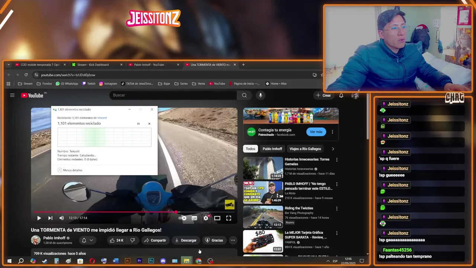Open Pablo Imhoff channel name link
The height and width of the screenshot is (268, 476).
(54, 238)
